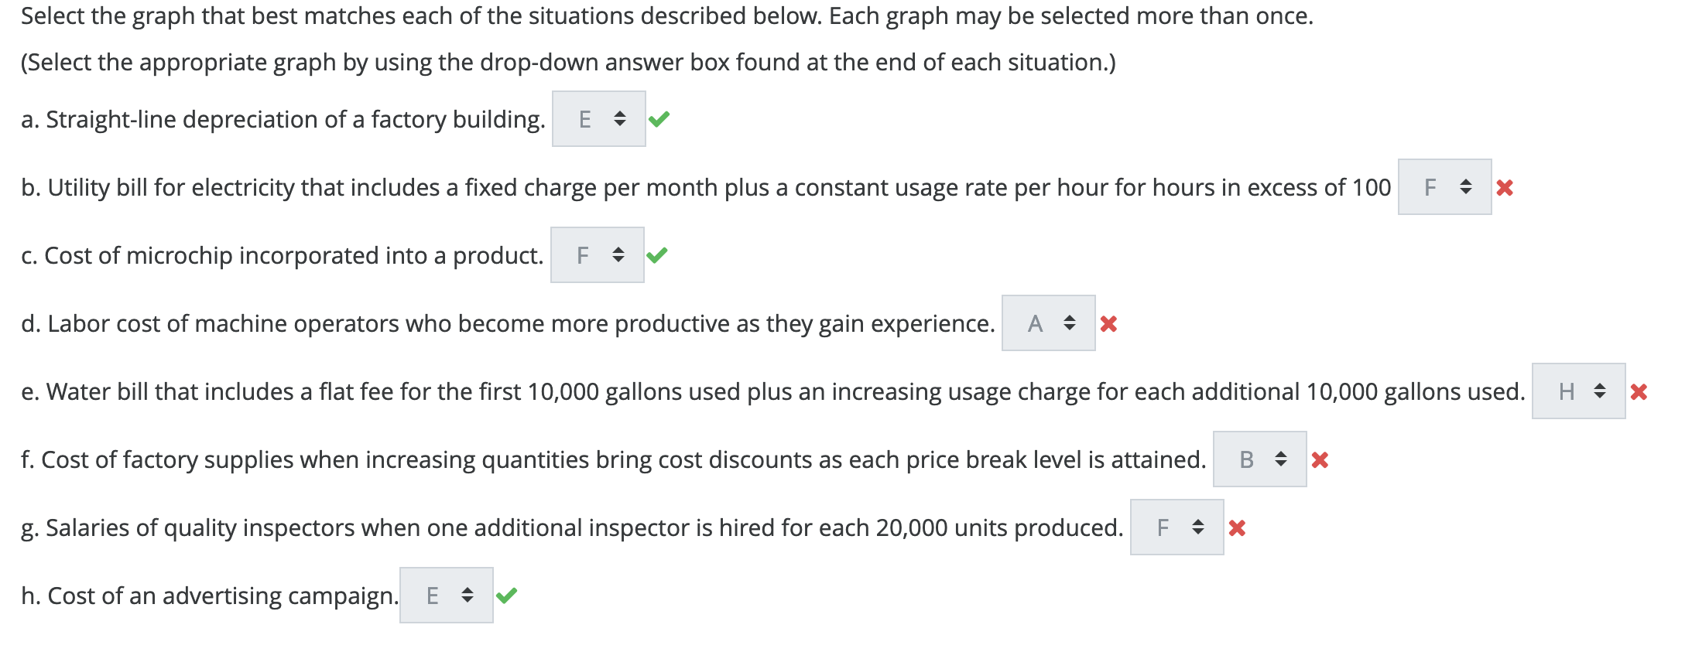Viewport: 1692px width, 652px height.
Task: Open the dropdown showing A for machine operators
Action: point(1048,324)
